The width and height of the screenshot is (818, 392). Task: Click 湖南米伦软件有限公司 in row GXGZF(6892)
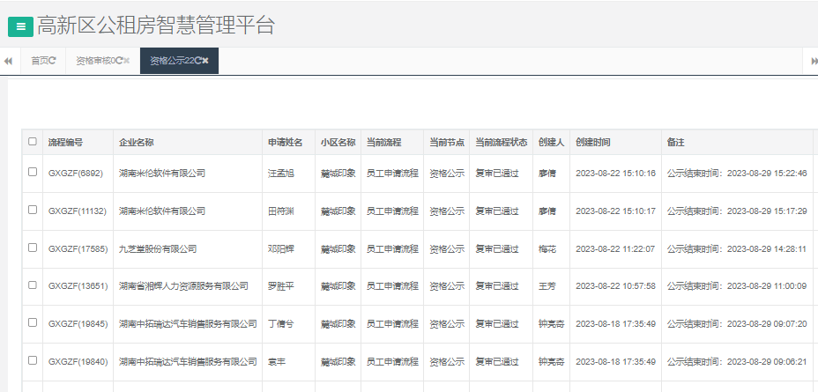click(161, 173)
